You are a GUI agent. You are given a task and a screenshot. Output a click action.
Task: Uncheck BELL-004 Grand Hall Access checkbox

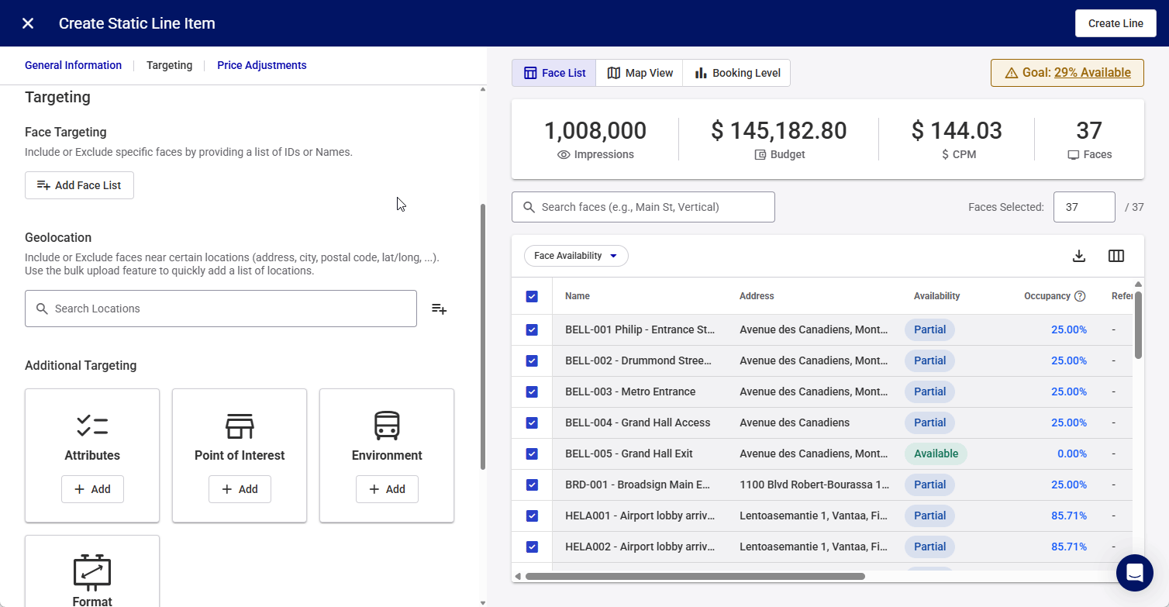coord(532,422)
